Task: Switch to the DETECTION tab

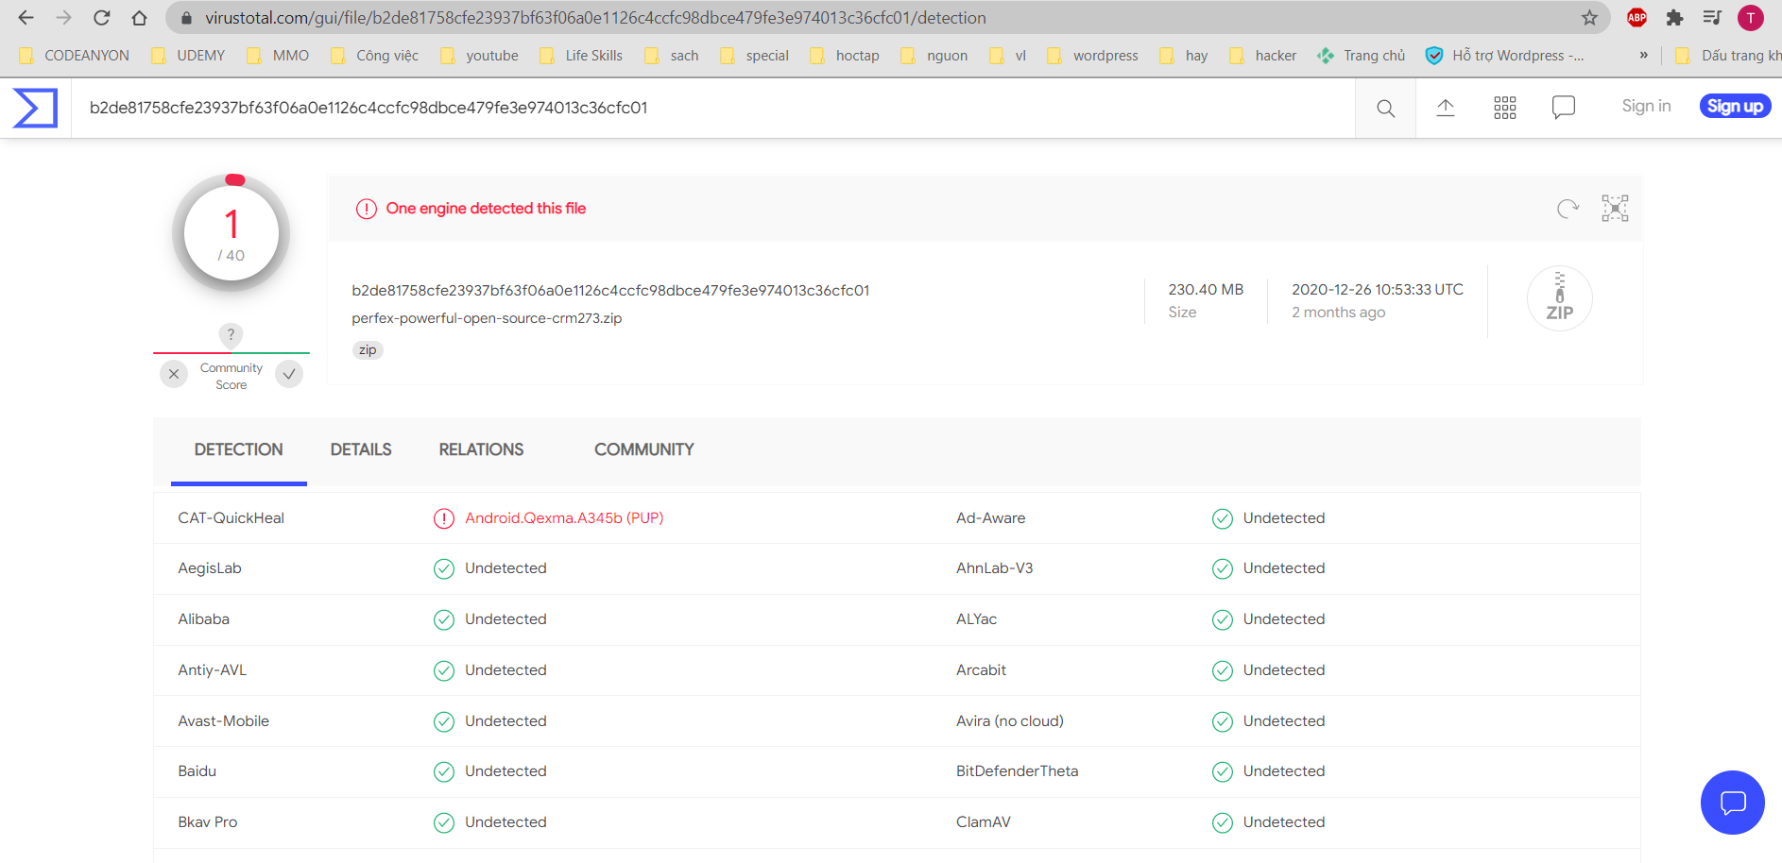Action: pyautogui.click(x=238, y=450)
